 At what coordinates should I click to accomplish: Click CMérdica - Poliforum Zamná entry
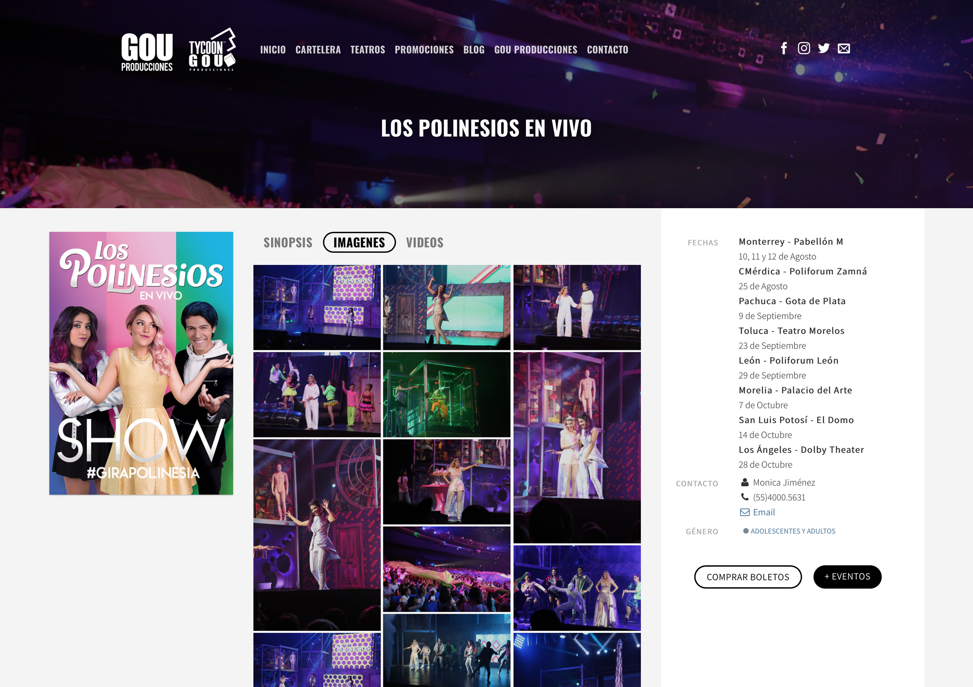(803, 271)
